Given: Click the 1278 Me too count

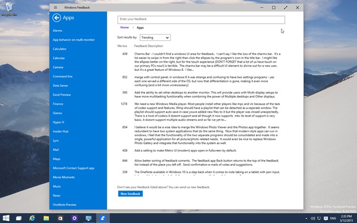Looking at the screenshot, I should (x=124, y=104).
